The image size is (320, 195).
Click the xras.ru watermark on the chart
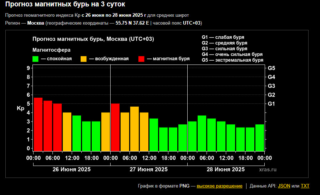tap(268, 170)
